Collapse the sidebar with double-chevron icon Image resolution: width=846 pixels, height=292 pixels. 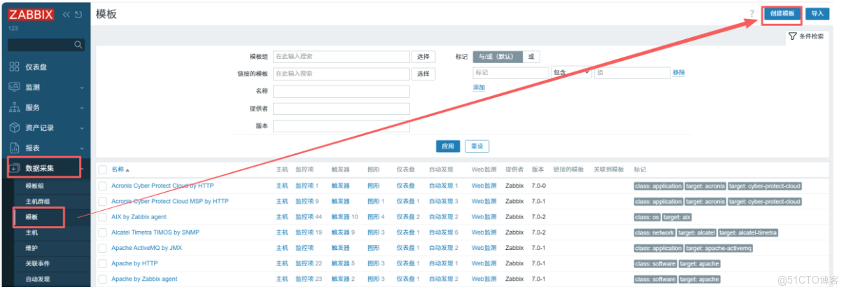pyautogui.click(x=66, y=15)
